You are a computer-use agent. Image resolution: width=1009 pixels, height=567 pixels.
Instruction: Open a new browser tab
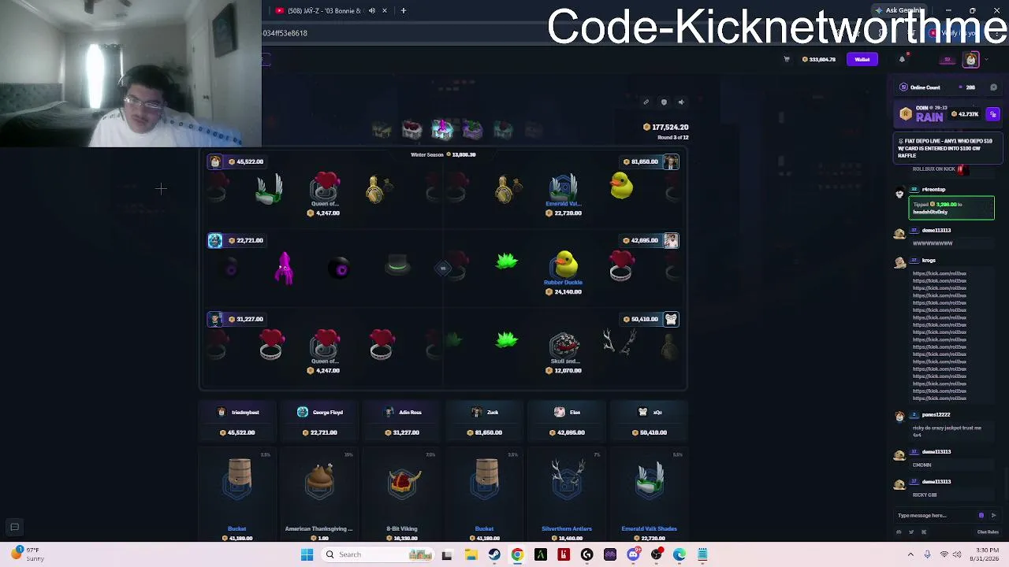point(403,11)
